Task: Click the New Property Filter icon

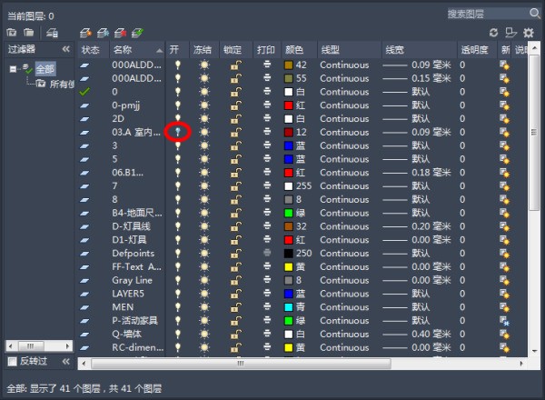Action: point(12,33)
